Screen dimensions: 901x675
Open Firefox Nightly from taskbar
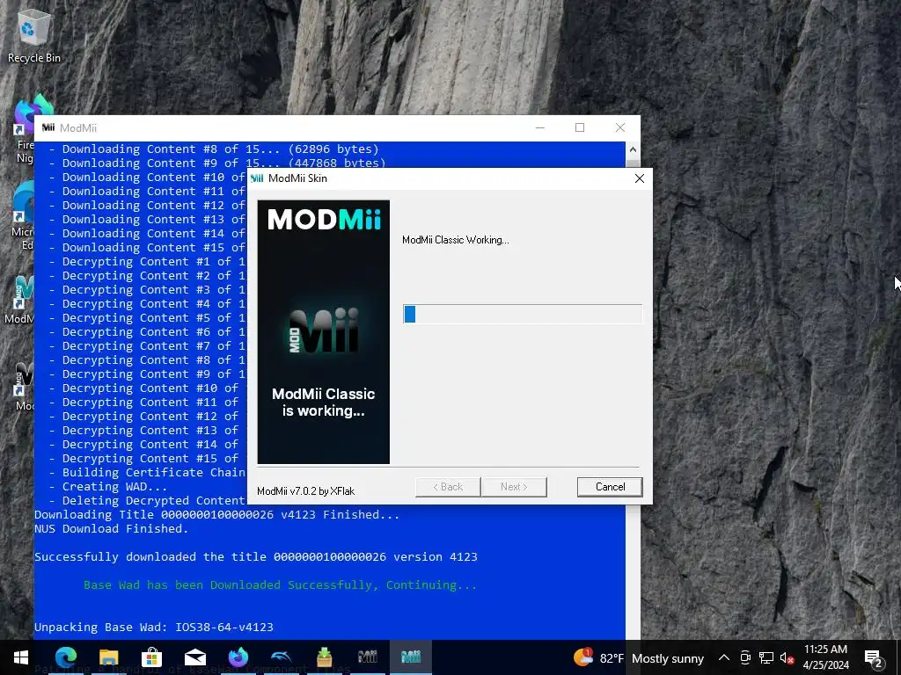(x=238, y=657)
